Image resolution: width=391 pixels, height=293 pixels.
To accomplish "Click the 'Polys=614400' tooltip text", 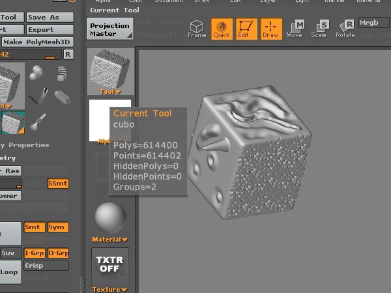I will pyautogui.click(x=145, y=145).
